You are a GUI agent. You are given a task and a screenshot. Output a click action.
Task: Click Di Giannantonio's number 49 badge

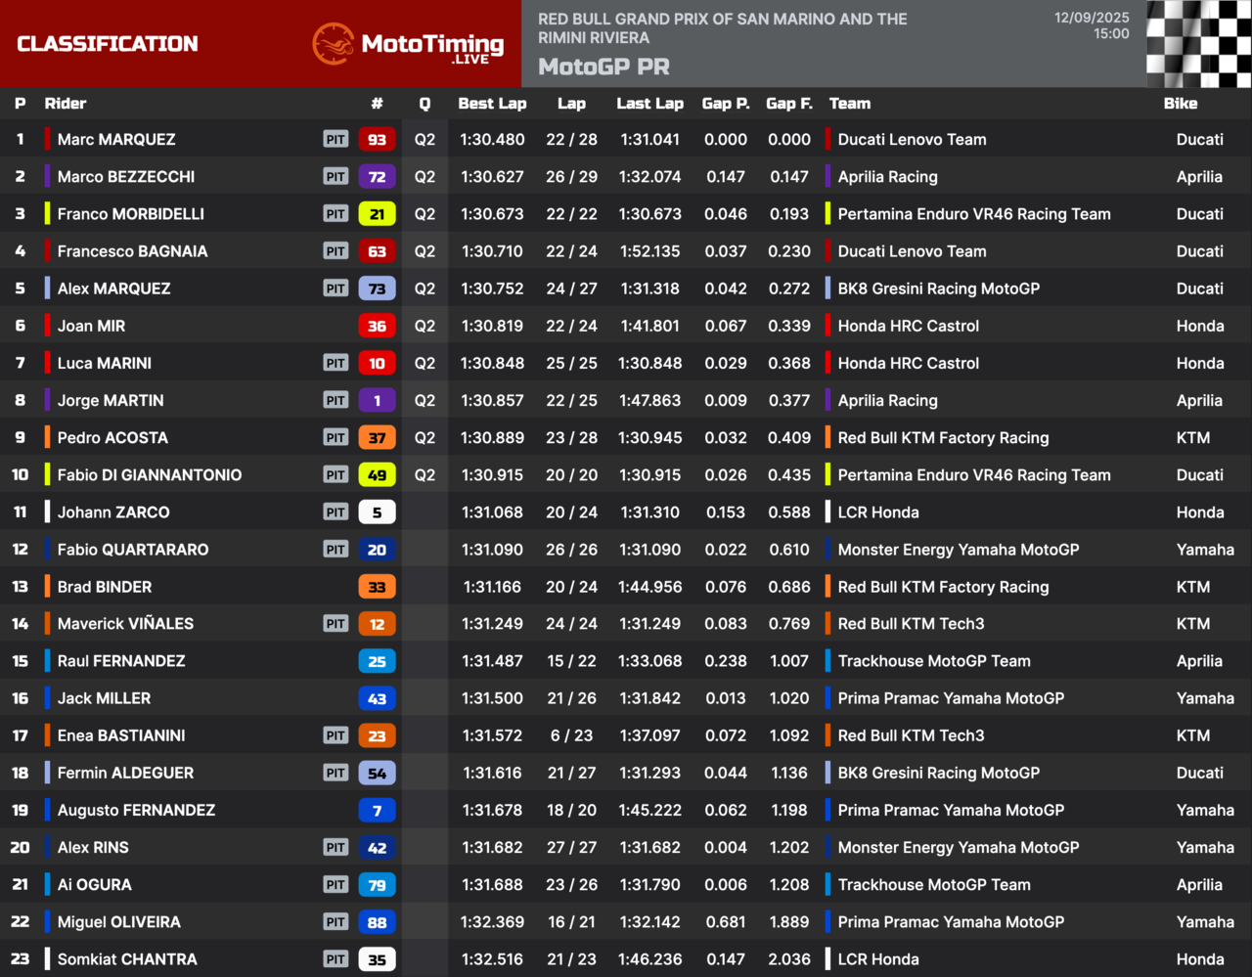coord(377,475)
